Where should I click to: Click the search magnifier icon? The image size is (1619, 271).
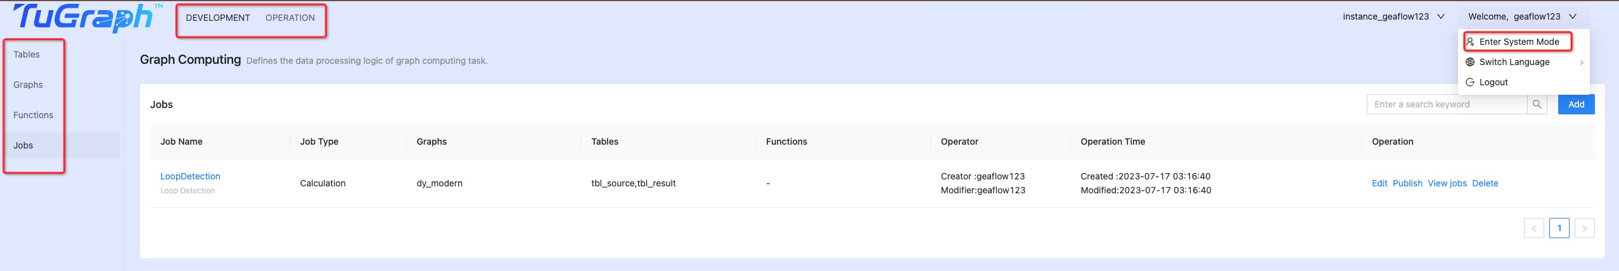(x=1537, y=104)
